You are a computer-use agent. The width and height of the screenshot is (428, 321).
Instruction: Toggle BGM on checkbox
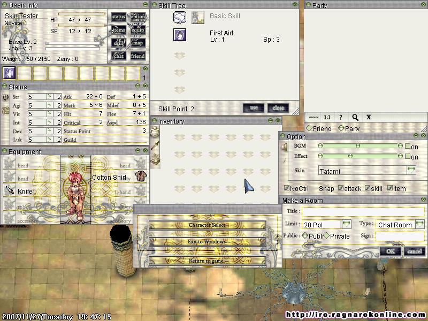pos(408,146)
